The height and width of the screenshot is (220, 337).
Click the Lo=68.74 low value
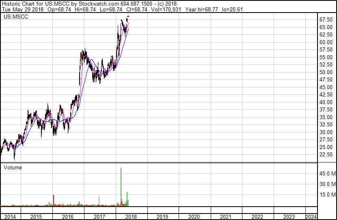pyautogui.click(x=111, y=9)
